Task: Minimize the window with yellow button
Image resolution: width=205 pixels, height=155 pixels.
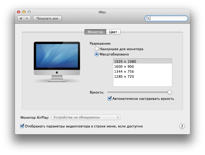Action: pos(24,12)
